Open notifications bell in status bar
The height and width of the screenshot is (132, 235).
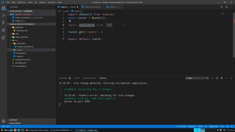click(x=232, y=126)
